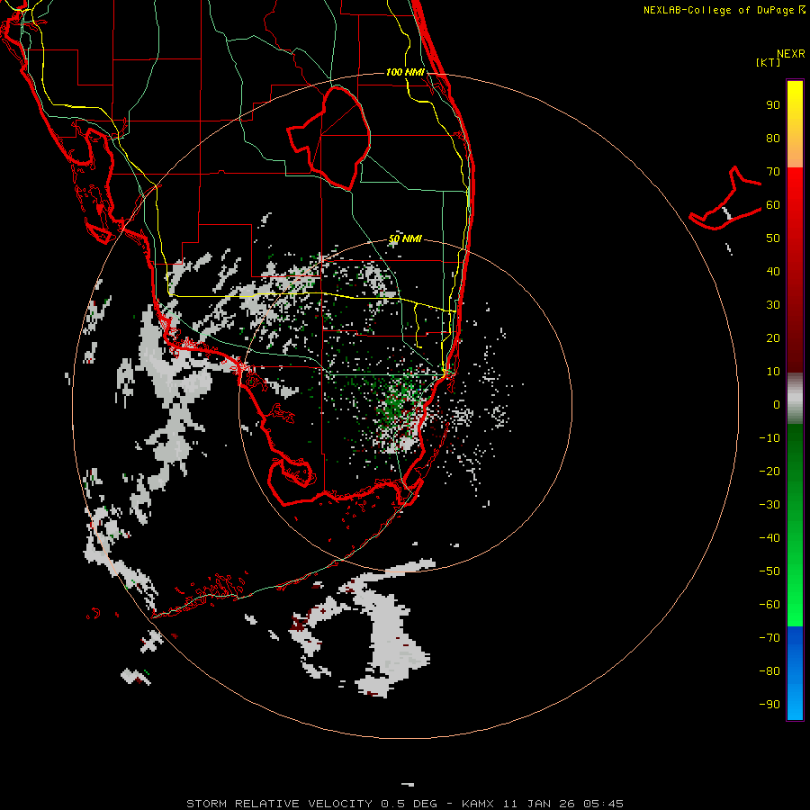Click the Lake Okeechobee outline on the map
The image size is (810, 810).
(x=329, y=137)
